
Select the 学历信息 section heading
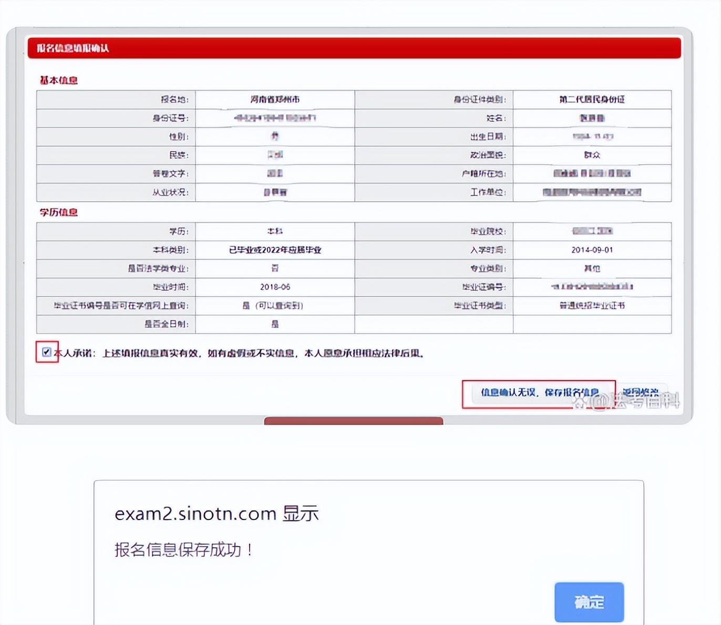(x=59, y=212)
